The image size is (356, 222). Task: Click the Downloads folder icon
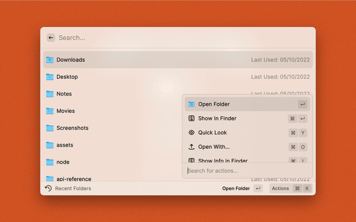(x=50, y=59)
